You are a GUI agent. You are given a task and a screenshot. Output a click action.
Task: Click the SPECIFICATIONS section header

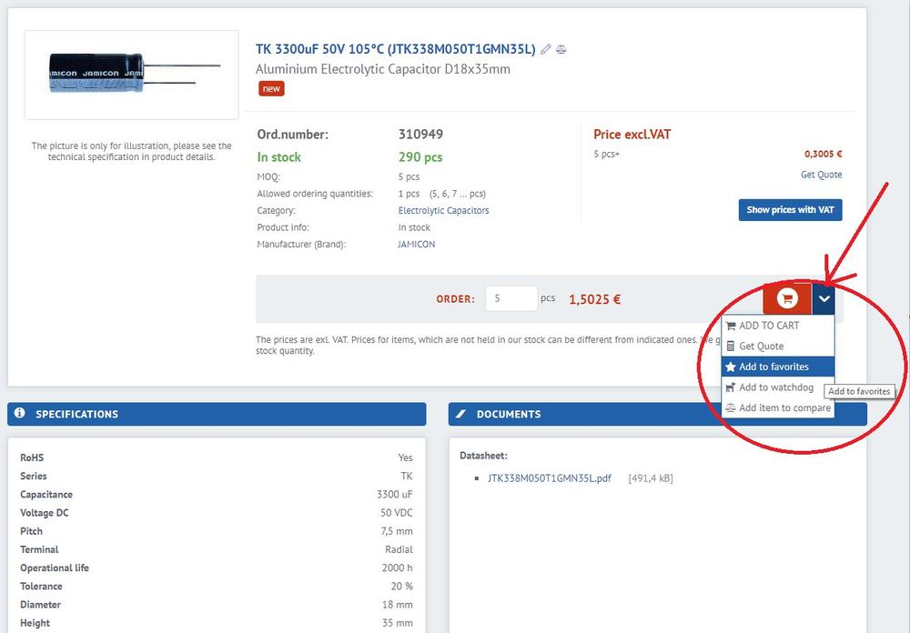coord(217,414)
